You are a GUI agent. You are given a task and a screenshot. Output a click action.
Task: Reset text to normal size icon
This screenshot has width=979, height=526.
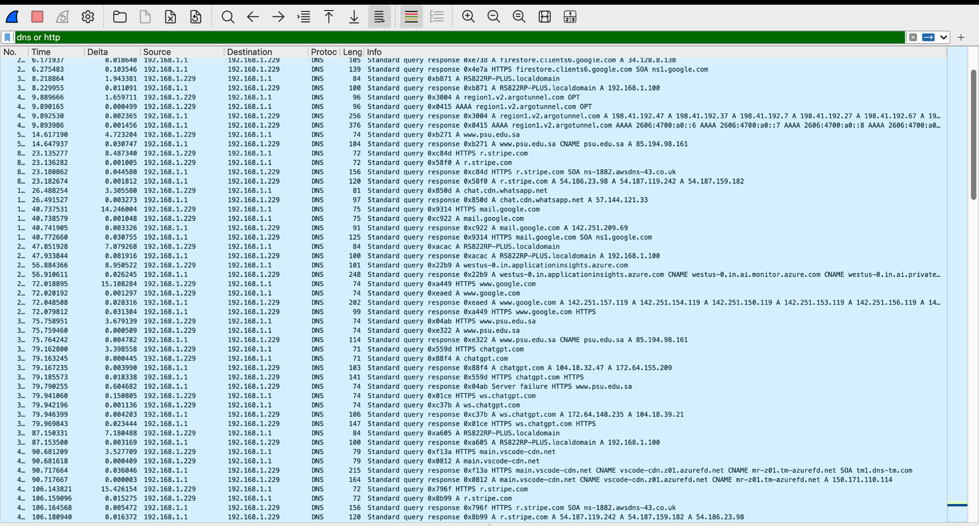coord(519,17)
